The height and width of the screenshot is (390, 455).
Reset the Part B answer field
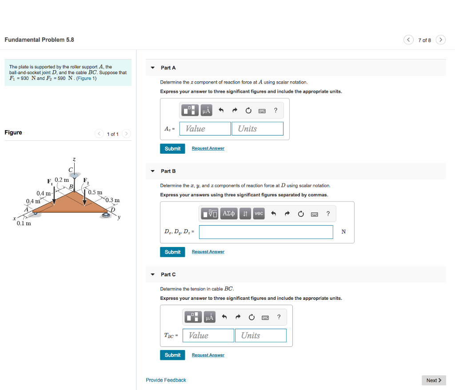click(x=301, y=214)
